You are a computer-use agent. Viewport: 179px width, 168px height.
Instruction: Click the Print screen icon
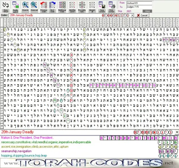pyautogui.click(x=112, y=7)
